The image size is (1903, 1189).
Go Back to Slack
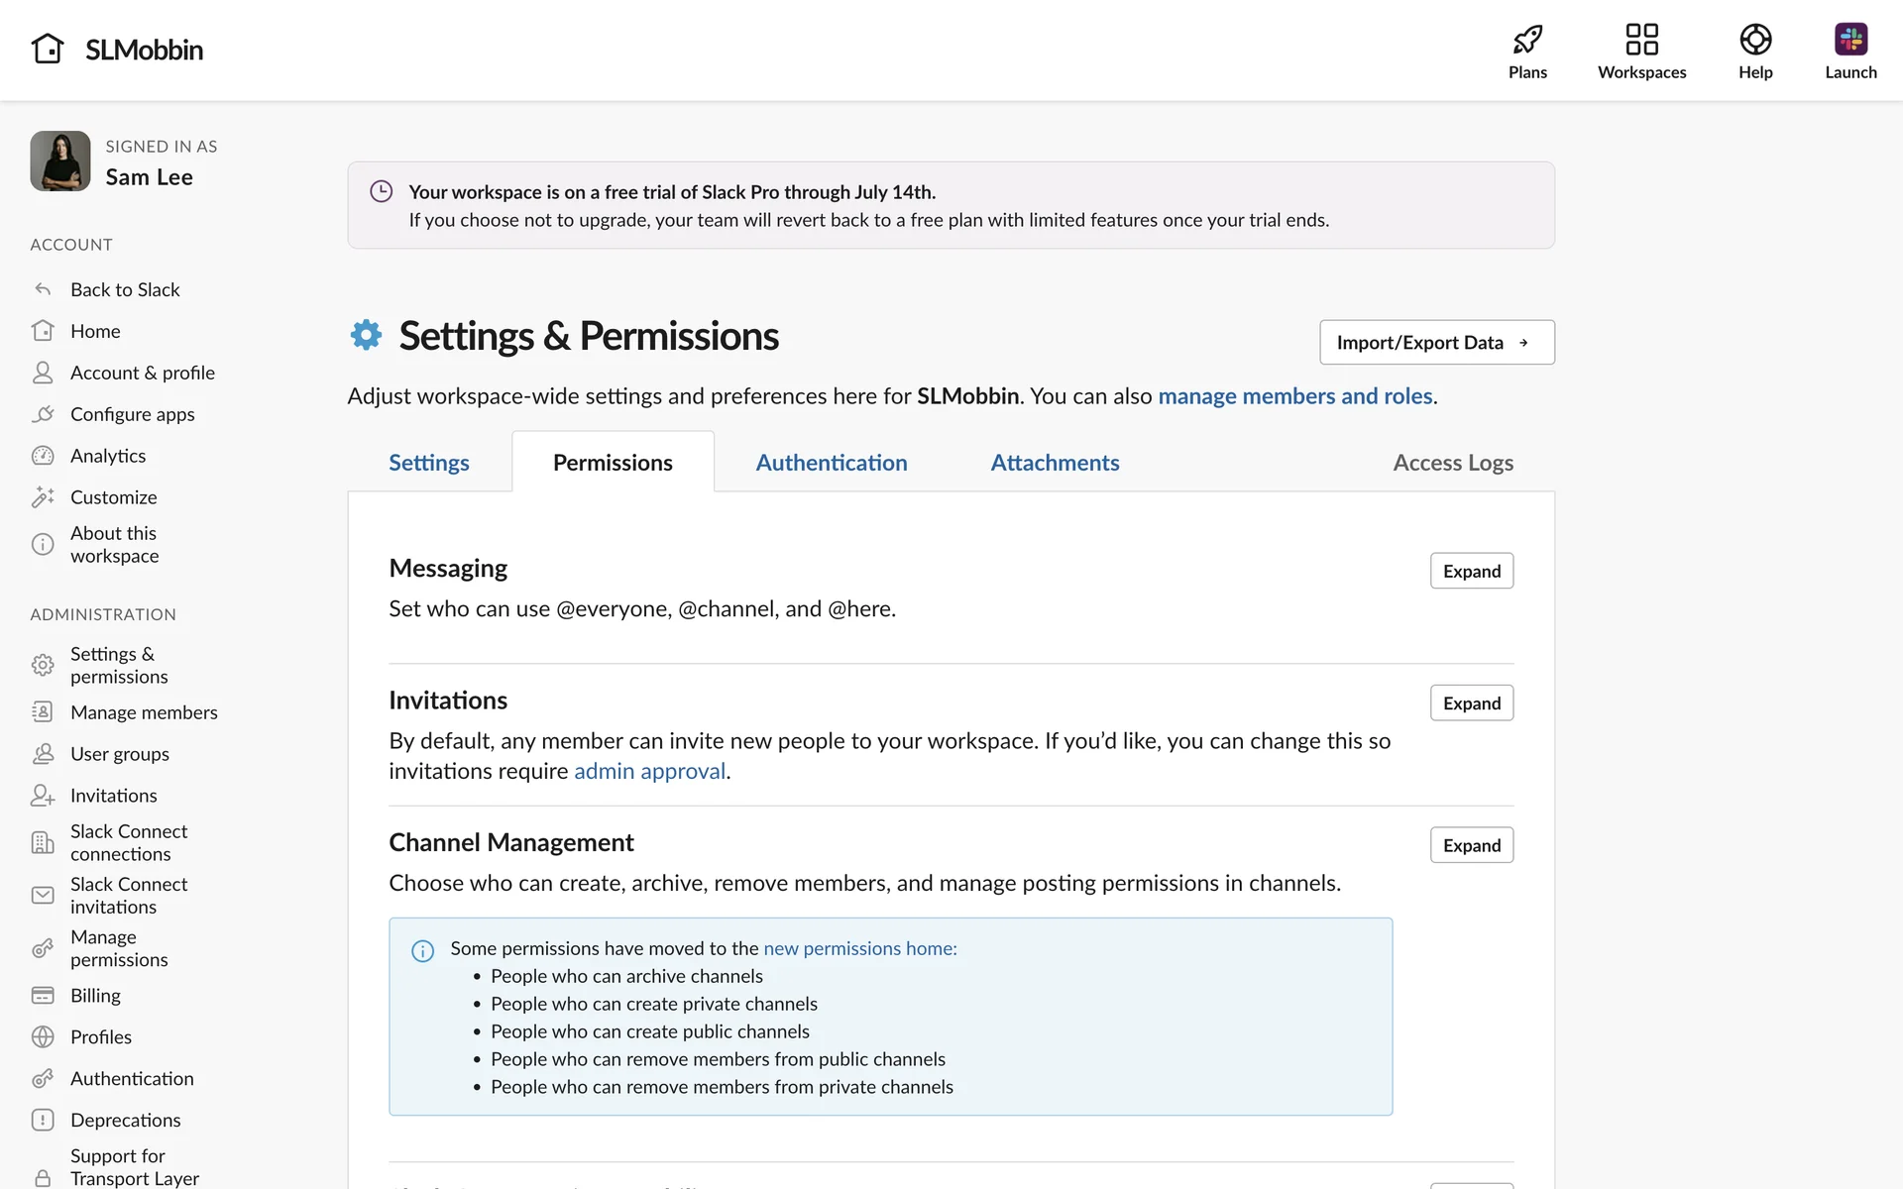click(125, 289)
